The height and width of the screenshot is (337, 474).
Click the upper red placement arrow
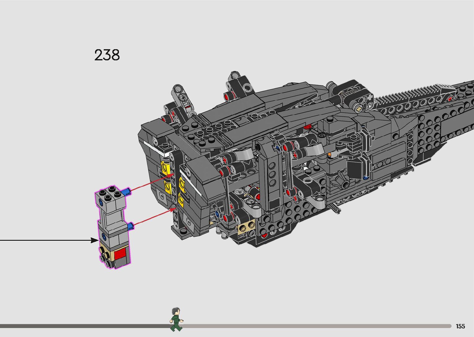(x=151, y=183)
